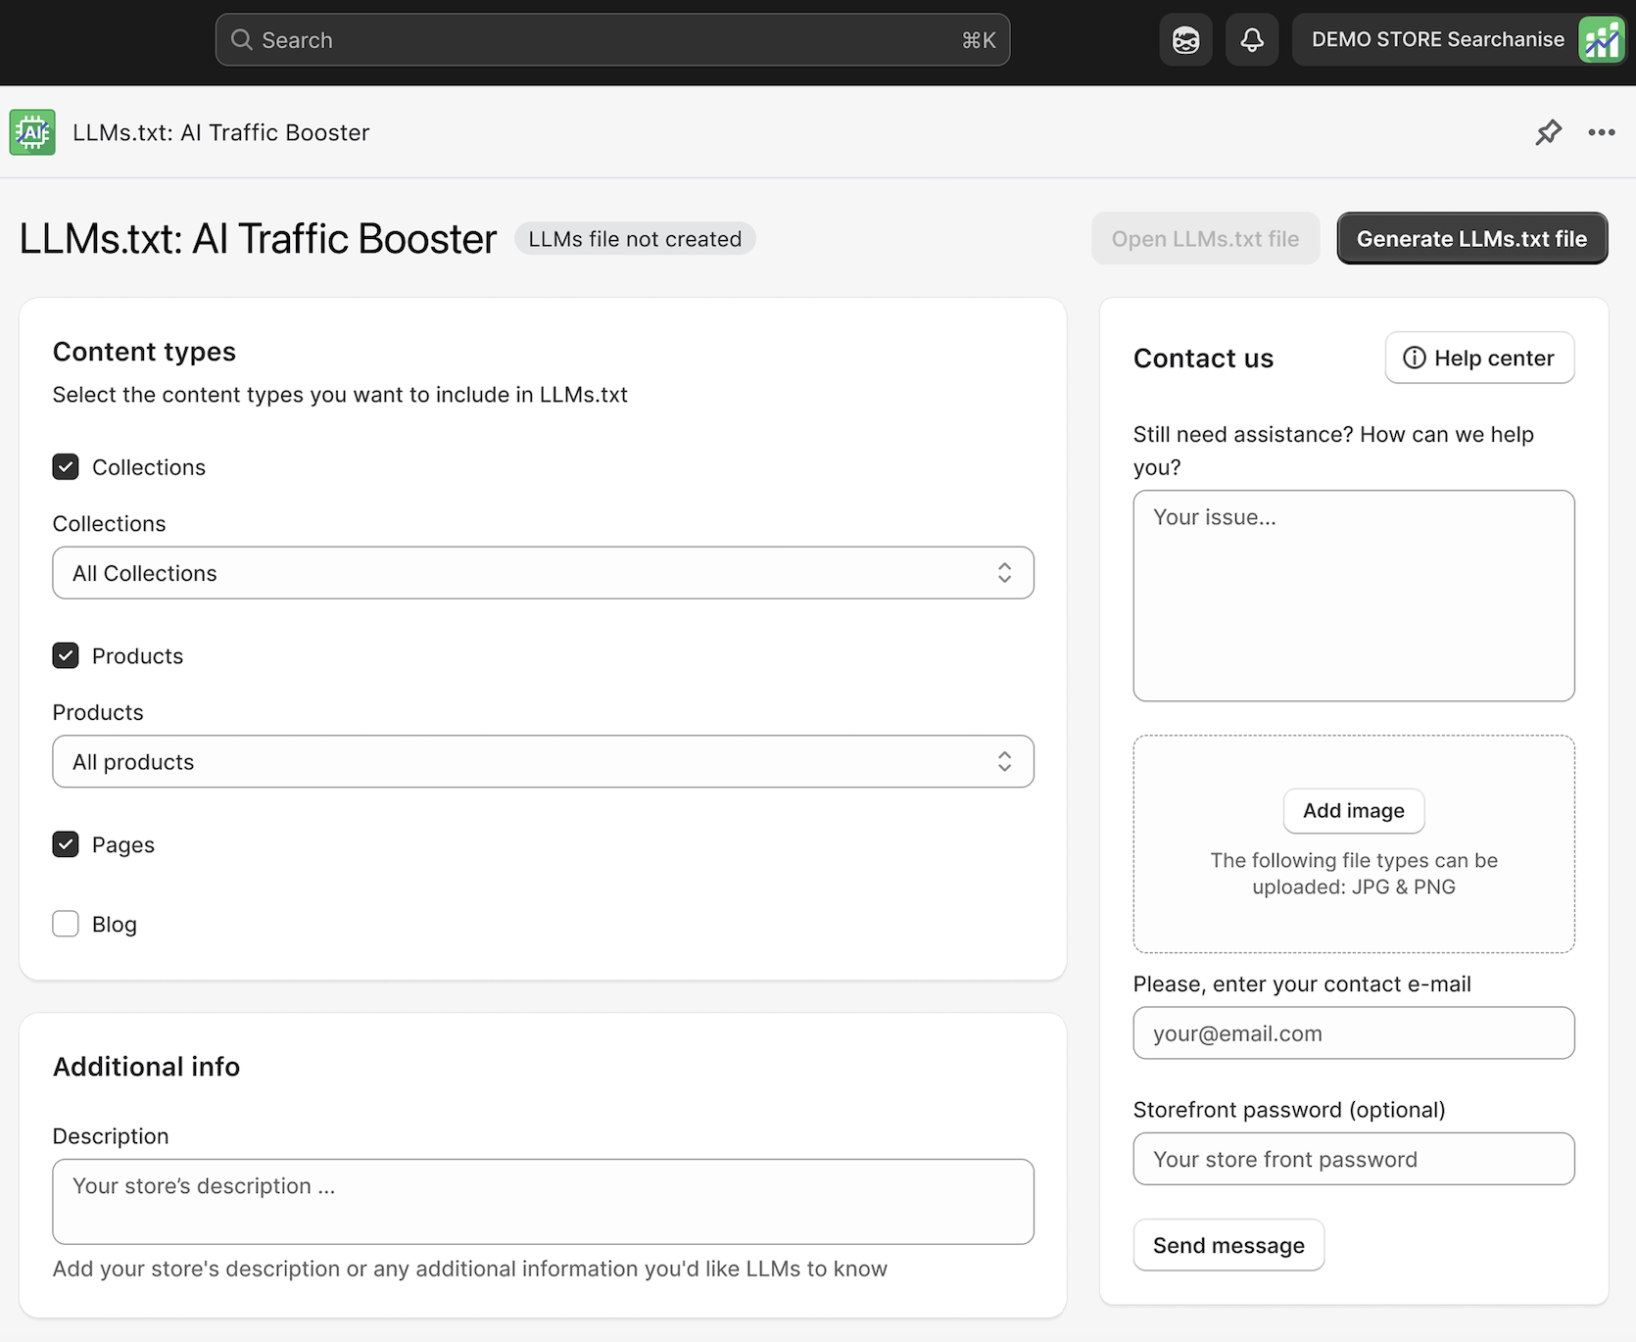
Task: Open the Help center
Action: 1479,358
